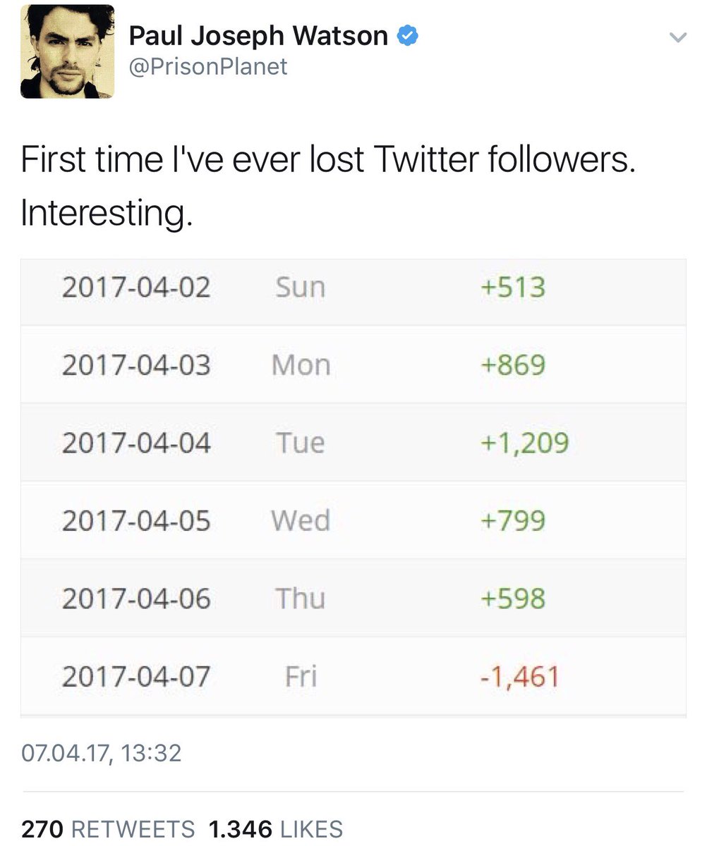Select the Thu day label

point(301,599)
